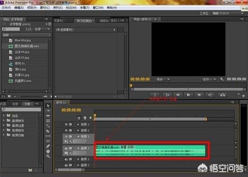The width and height of the screenshot is (248, 177).
Task: Click the Program monitor playhead marker
Action: (x=131, y=85)
